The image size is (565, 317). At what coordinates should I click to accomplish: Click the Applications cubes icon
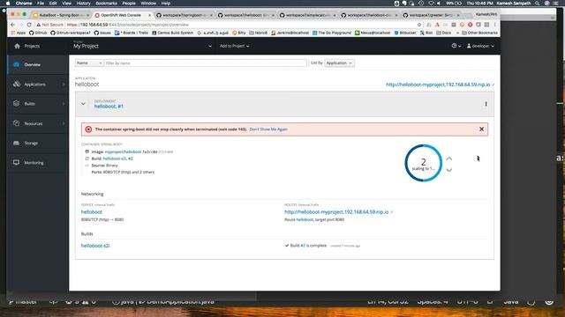16,84
